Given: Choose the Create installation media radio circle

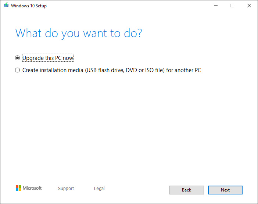Looking at the screenshot, I should tap(17, 70).
